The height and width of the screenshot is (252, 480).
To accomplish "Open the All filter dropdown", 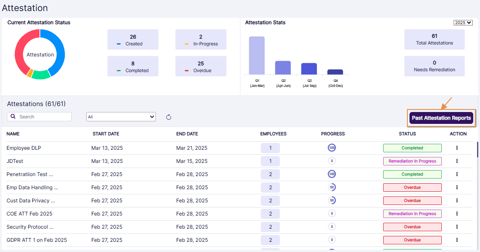I will tap(121, 116).
